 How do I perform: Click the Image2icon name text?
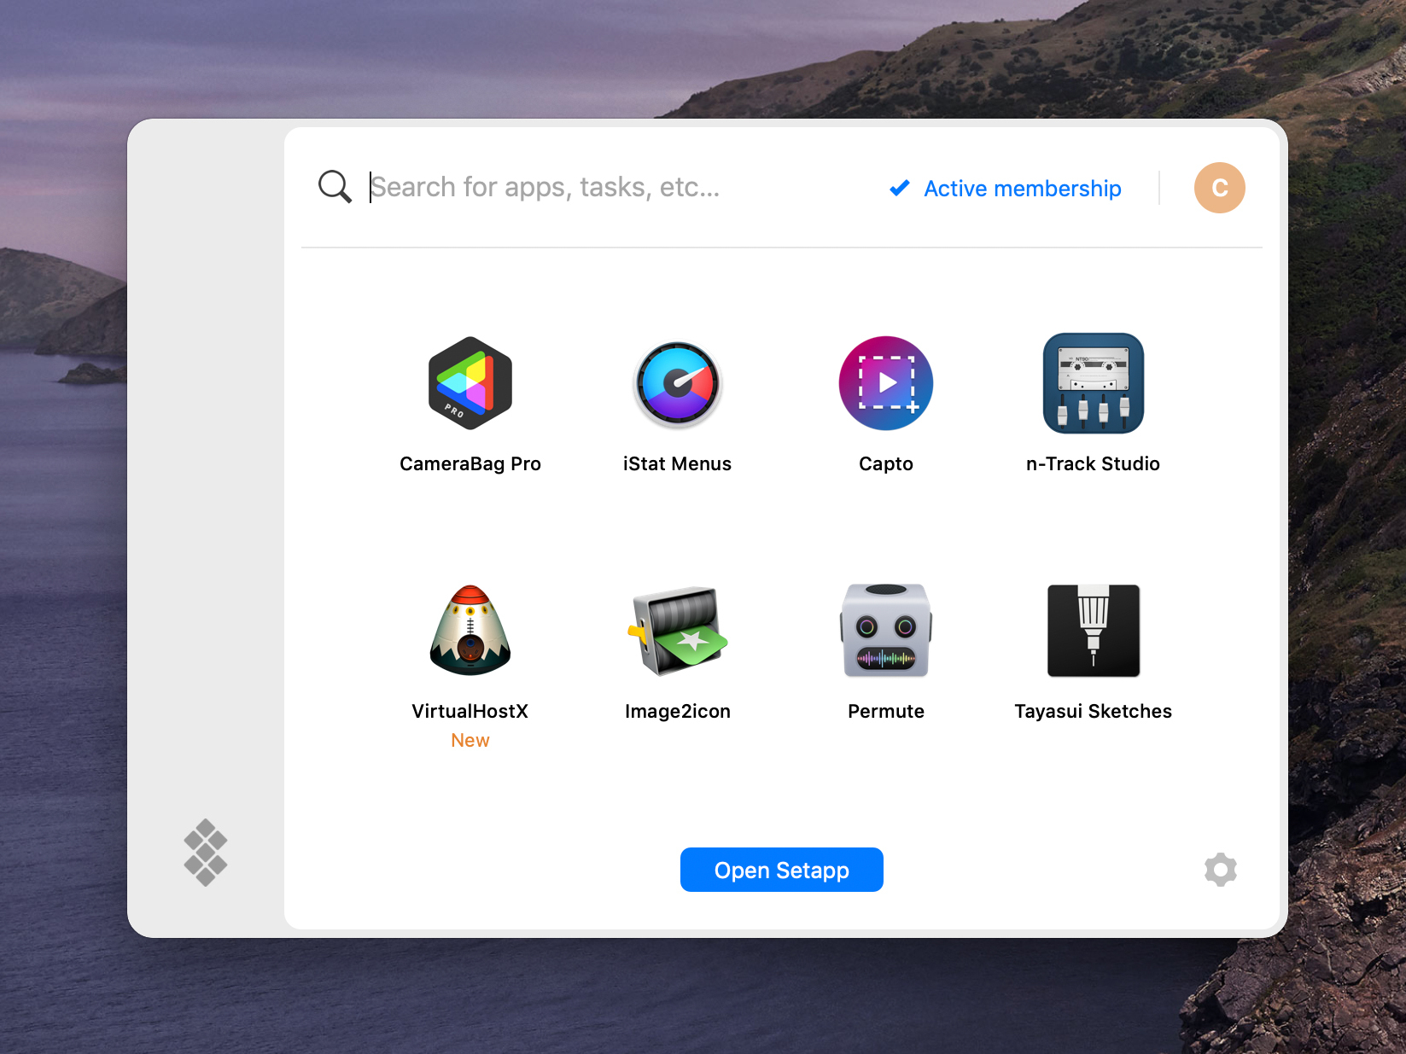[678, 711]
